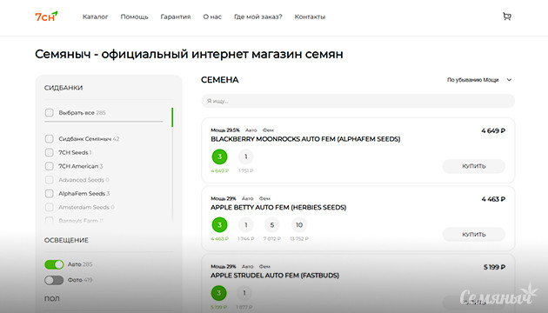Select 1-seed pack for Blackberry Moonrocks
548x313 pixels.
[x=245, y=156]
